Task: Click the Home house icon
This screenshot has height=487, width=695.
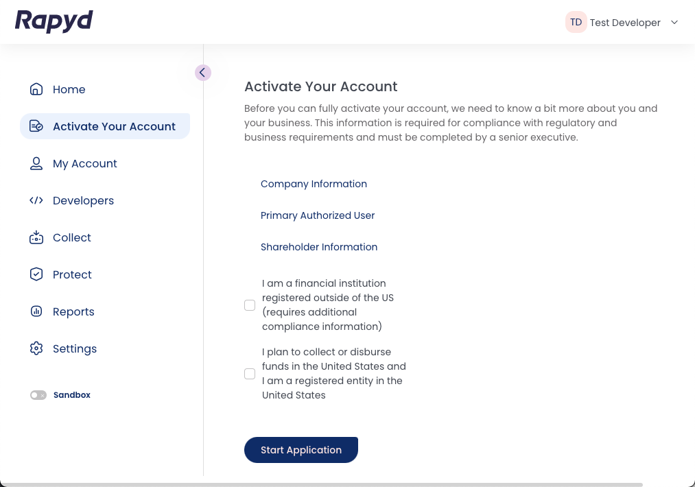Action: (36, 89)
